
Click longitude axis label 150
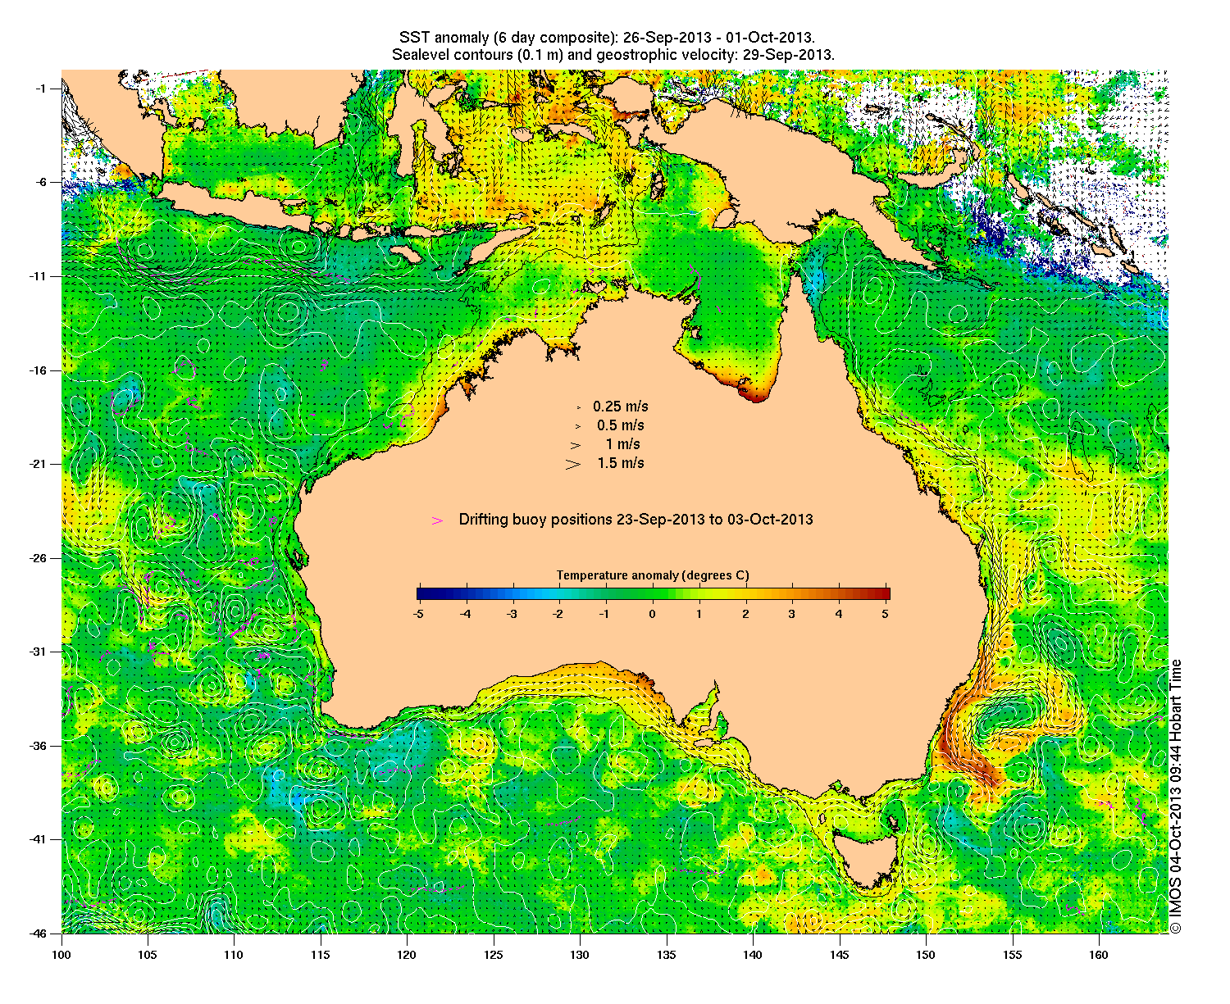click(925, 955)
